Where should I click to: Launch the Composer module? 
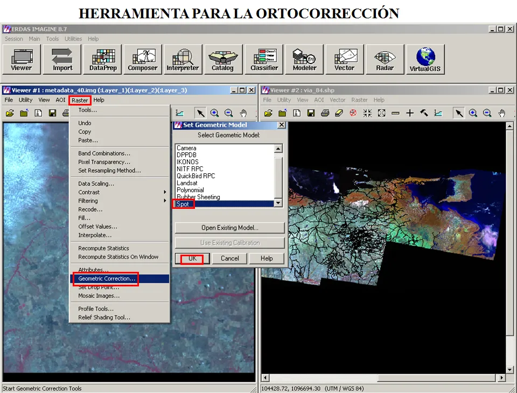point(142,59)
